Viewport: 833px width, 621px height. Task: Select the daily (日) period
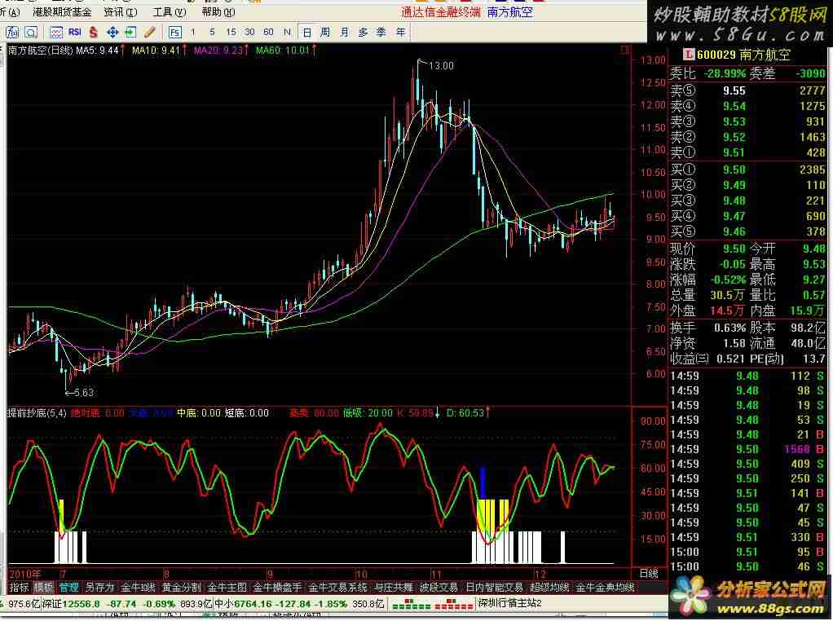[x=306, y=33]
